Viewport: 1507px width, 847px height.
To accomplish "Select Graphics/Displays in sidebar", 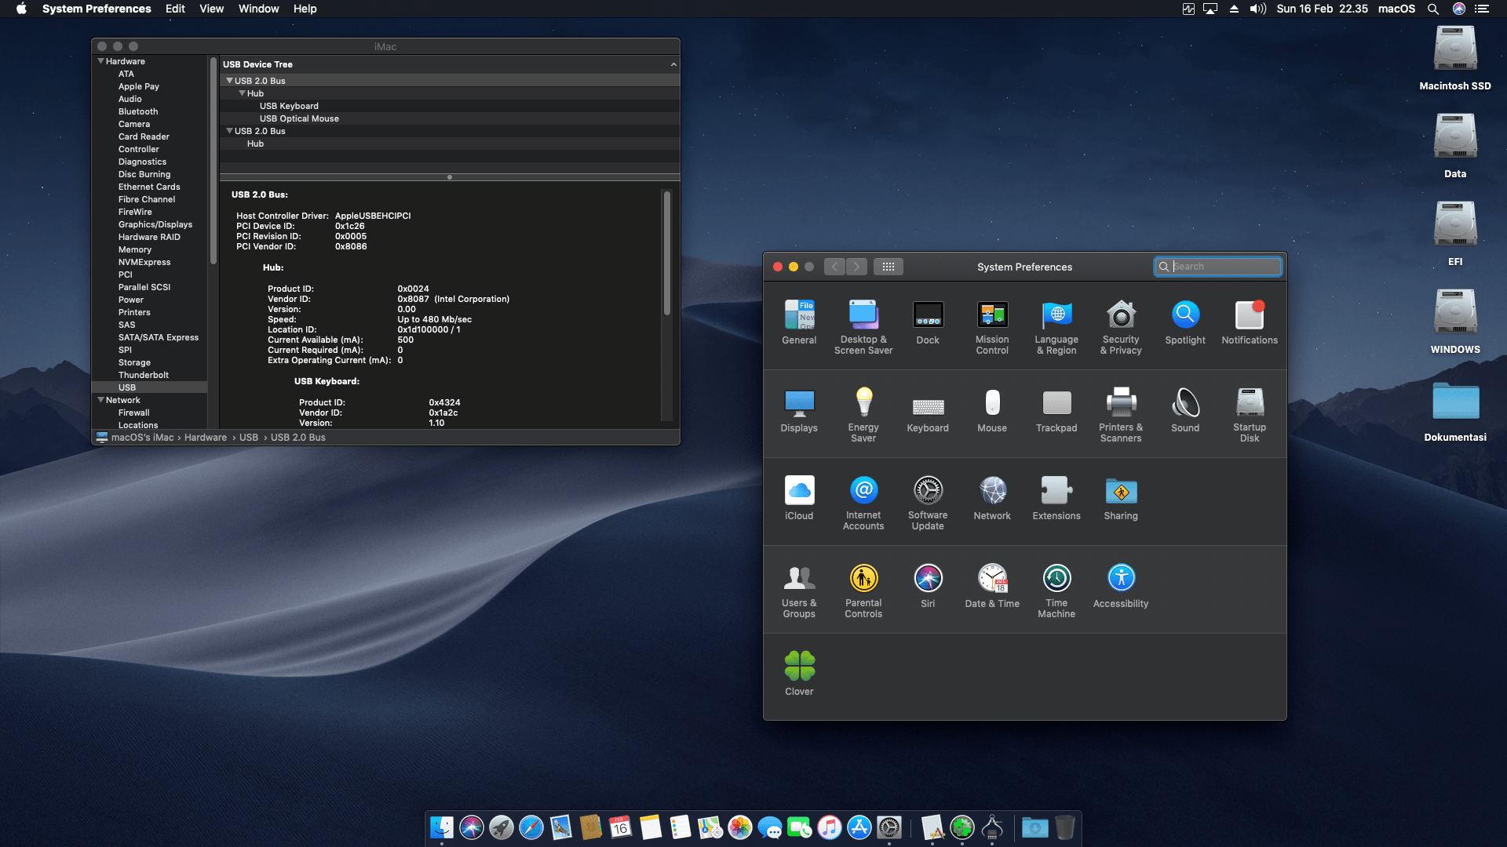I will click(155, 224).
